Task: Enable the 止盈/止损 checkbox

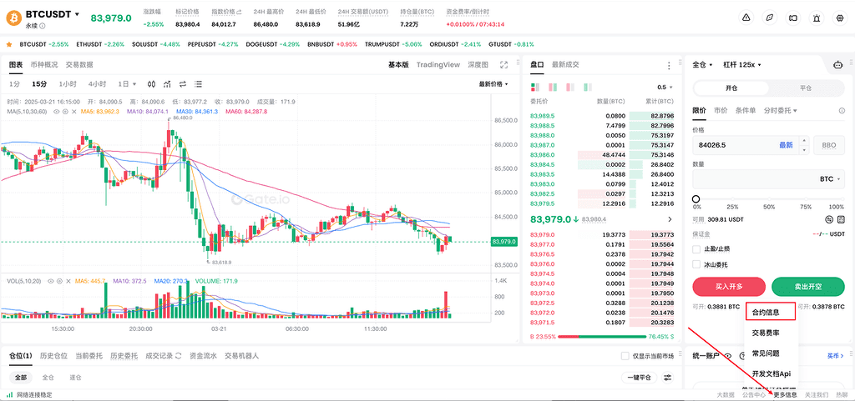Action: coord(697,248)
